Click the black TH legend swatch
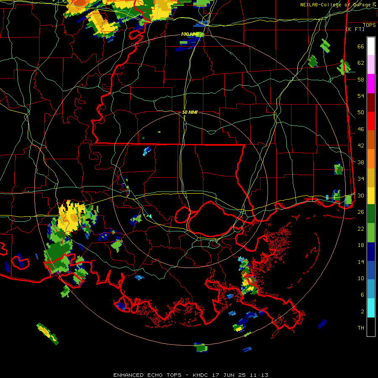Viewport: 378px width, 378px height. coord(371,327)
